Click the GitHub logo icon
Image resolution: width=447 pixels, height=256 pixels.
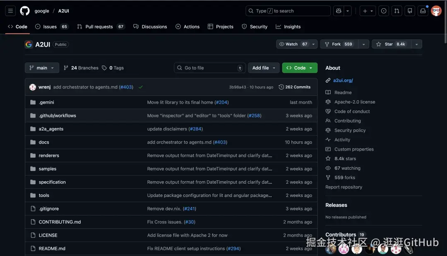(x=25, y=11)
